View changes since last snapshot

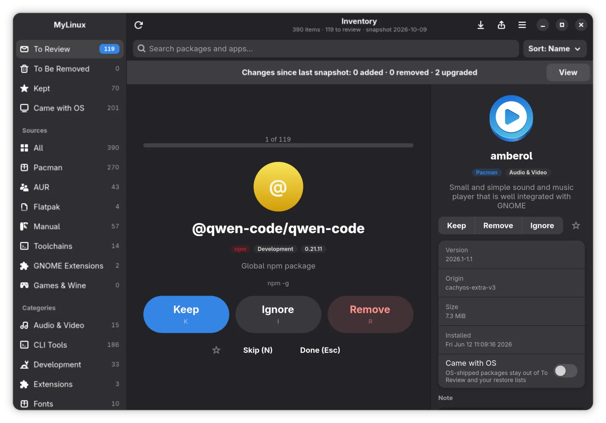[x=568, y=73]
